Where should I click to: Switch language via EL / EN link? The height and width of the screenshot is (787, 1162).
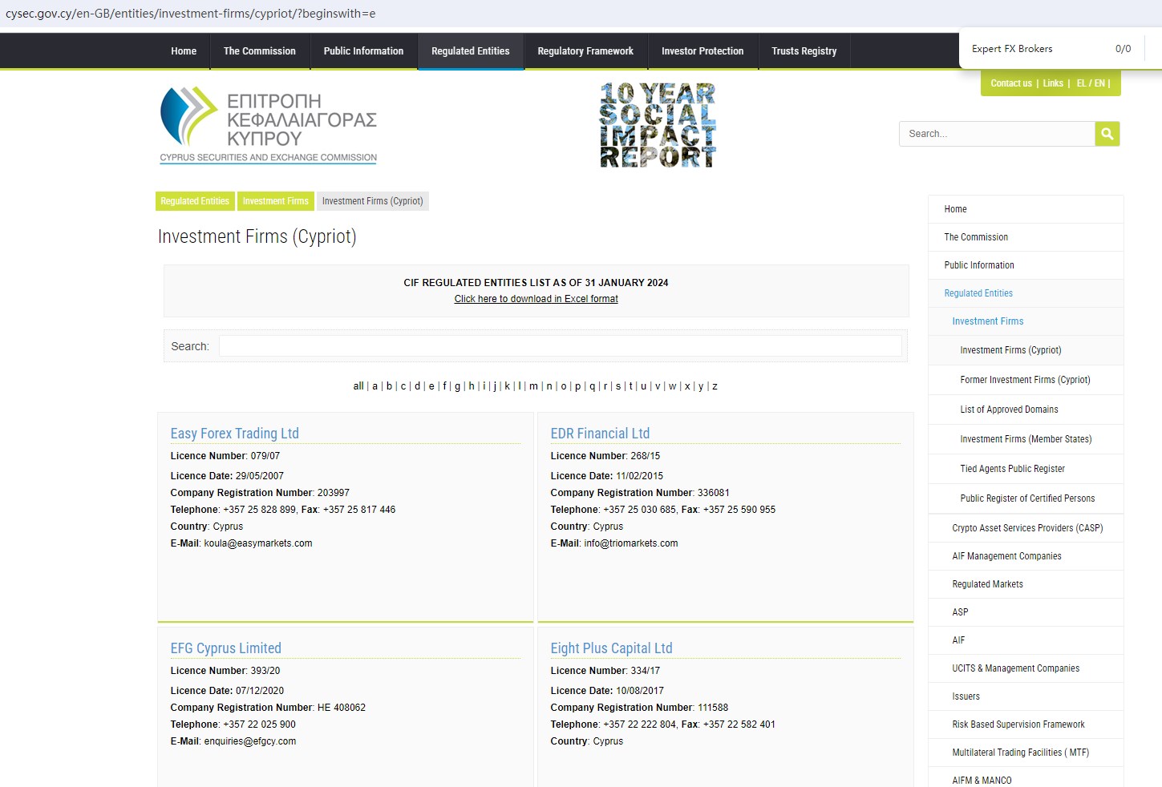[x=1091, y=83]
